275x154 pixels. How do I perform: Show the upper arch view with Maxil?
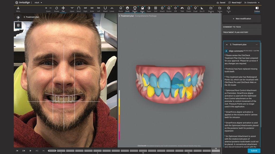[x=79, y=8]
